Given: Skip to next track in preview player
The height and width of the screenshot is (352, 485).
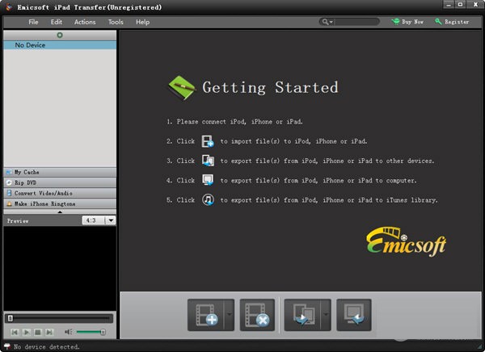Looking at the screenshot, I should [49, 332].
